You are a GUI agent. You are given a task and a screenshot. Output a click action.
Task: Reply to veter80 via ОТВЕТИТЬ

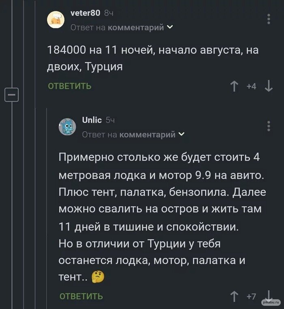click(70, 86)
